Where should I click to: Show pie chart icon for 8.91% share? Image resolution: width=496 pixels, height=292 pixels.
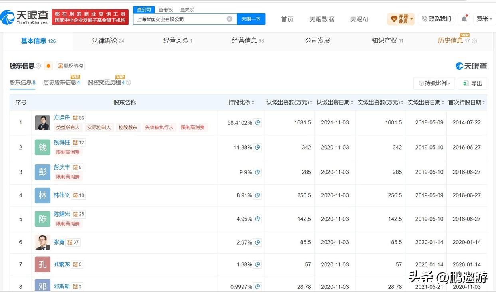point(258,195)
